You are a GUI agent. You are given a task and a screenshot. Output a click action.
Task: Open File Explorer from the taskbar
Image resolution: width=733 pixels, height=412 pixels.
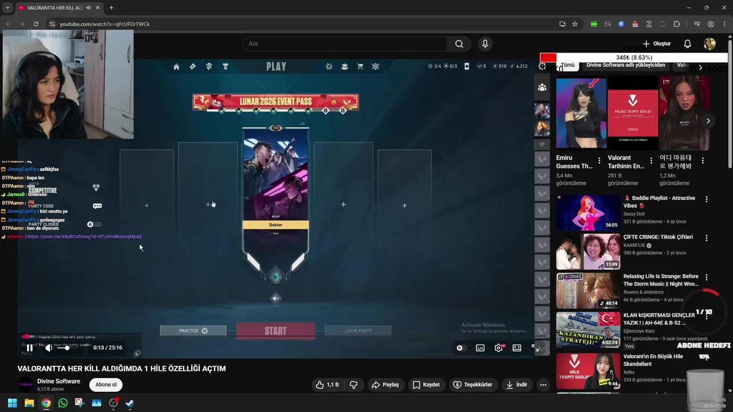click(x=29, y=403)
